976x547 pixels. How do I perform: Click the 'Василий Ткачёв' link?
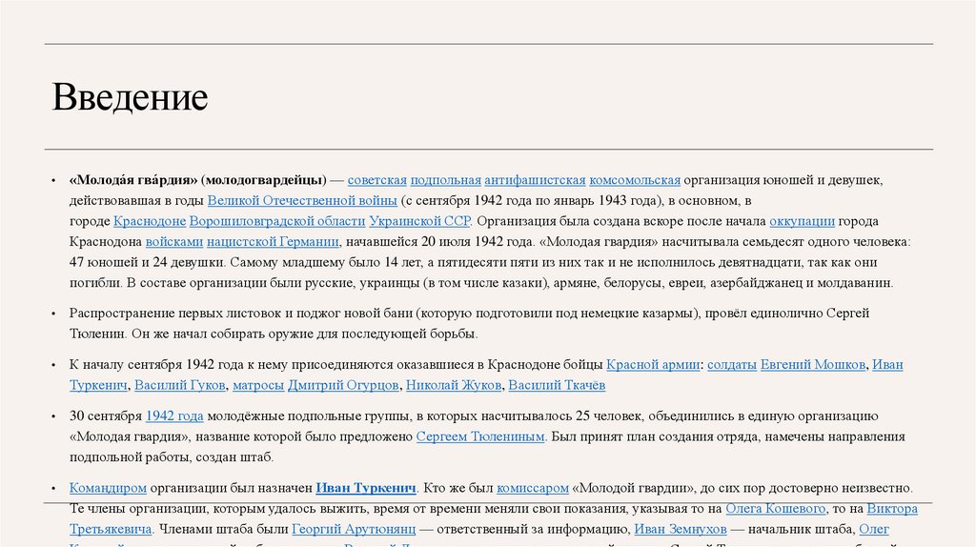(557, 385)
